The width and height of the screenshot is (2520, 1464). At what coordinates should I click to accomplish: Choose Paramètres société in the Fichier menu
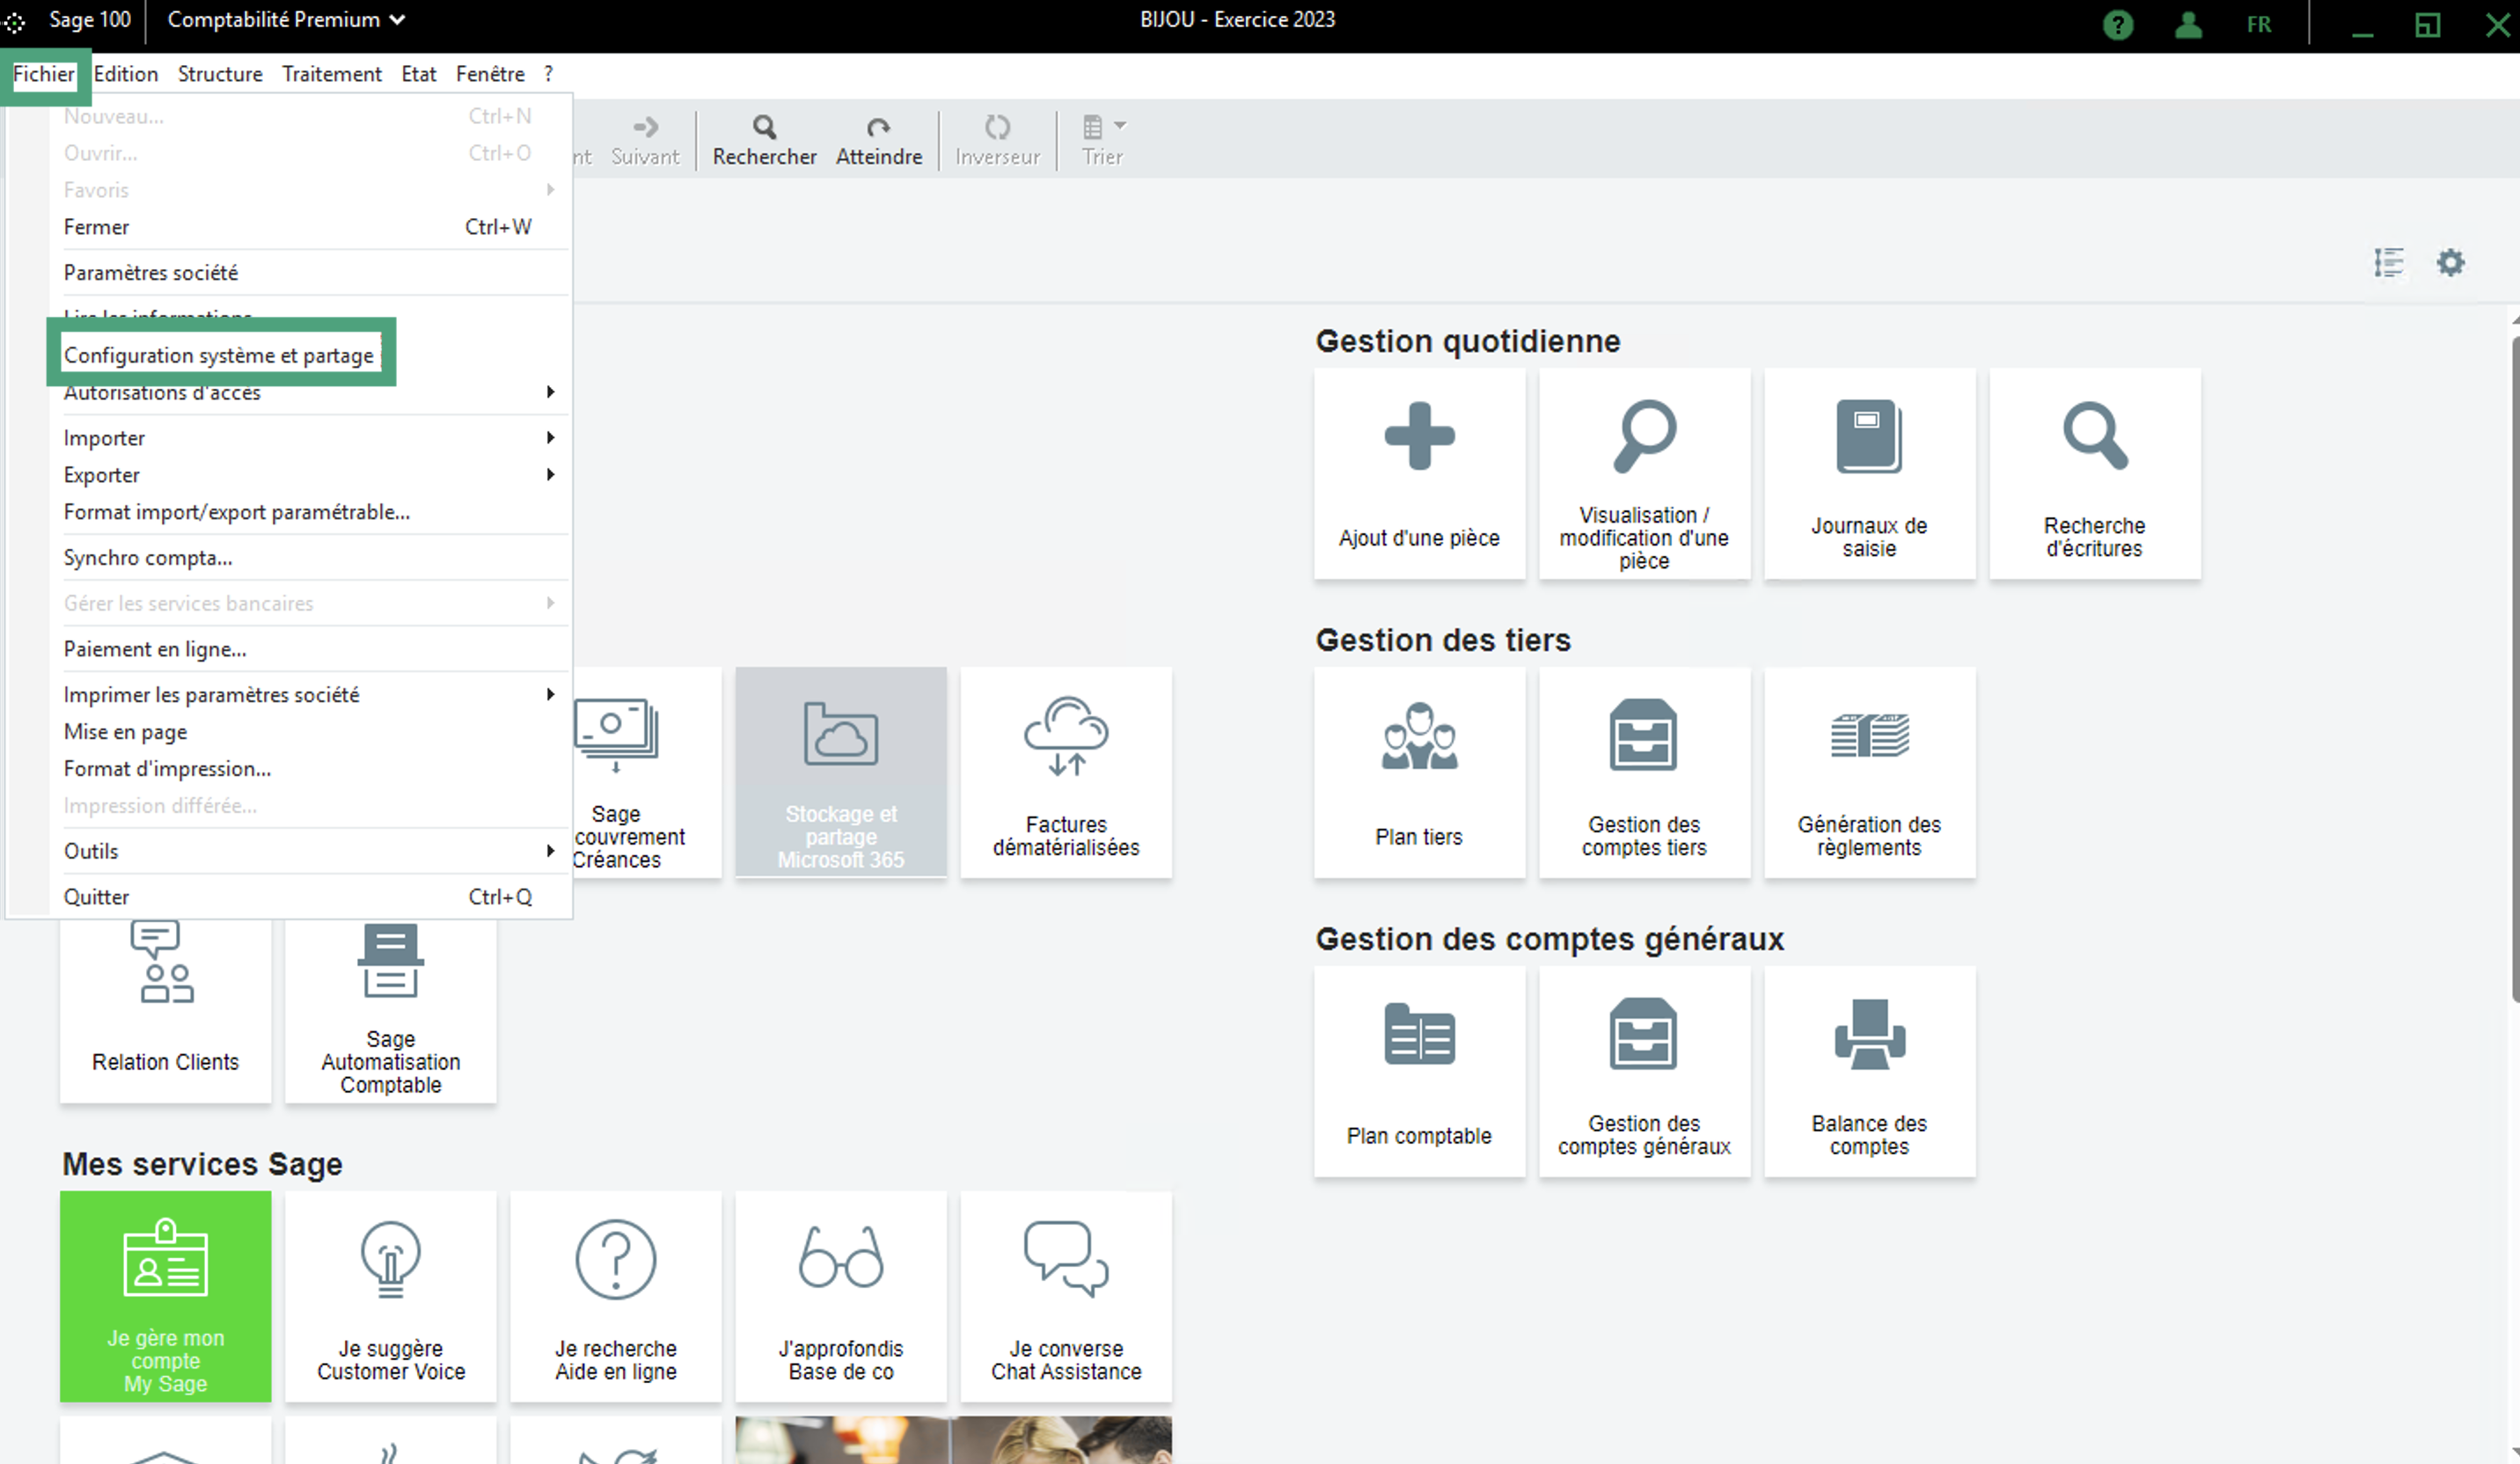coord(151,272)
